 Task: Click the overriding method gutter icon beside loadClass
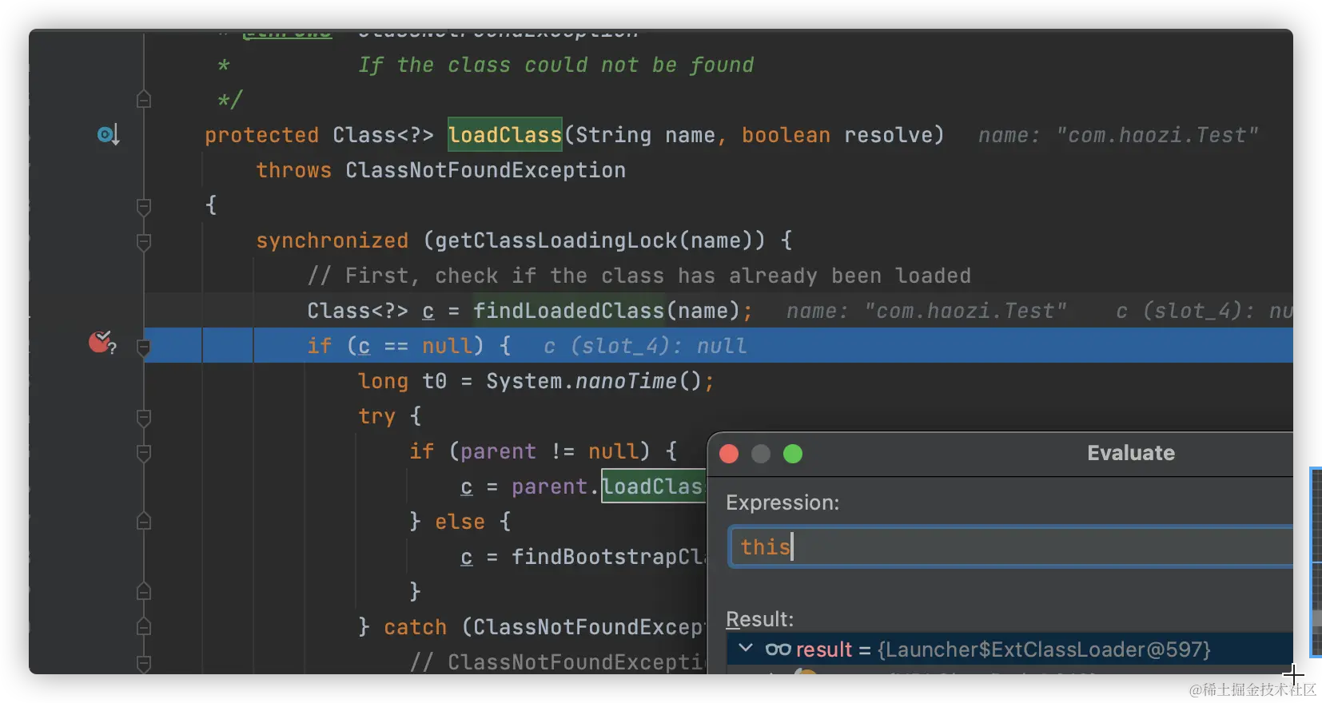pyautogui.click(x=108, y=135)
